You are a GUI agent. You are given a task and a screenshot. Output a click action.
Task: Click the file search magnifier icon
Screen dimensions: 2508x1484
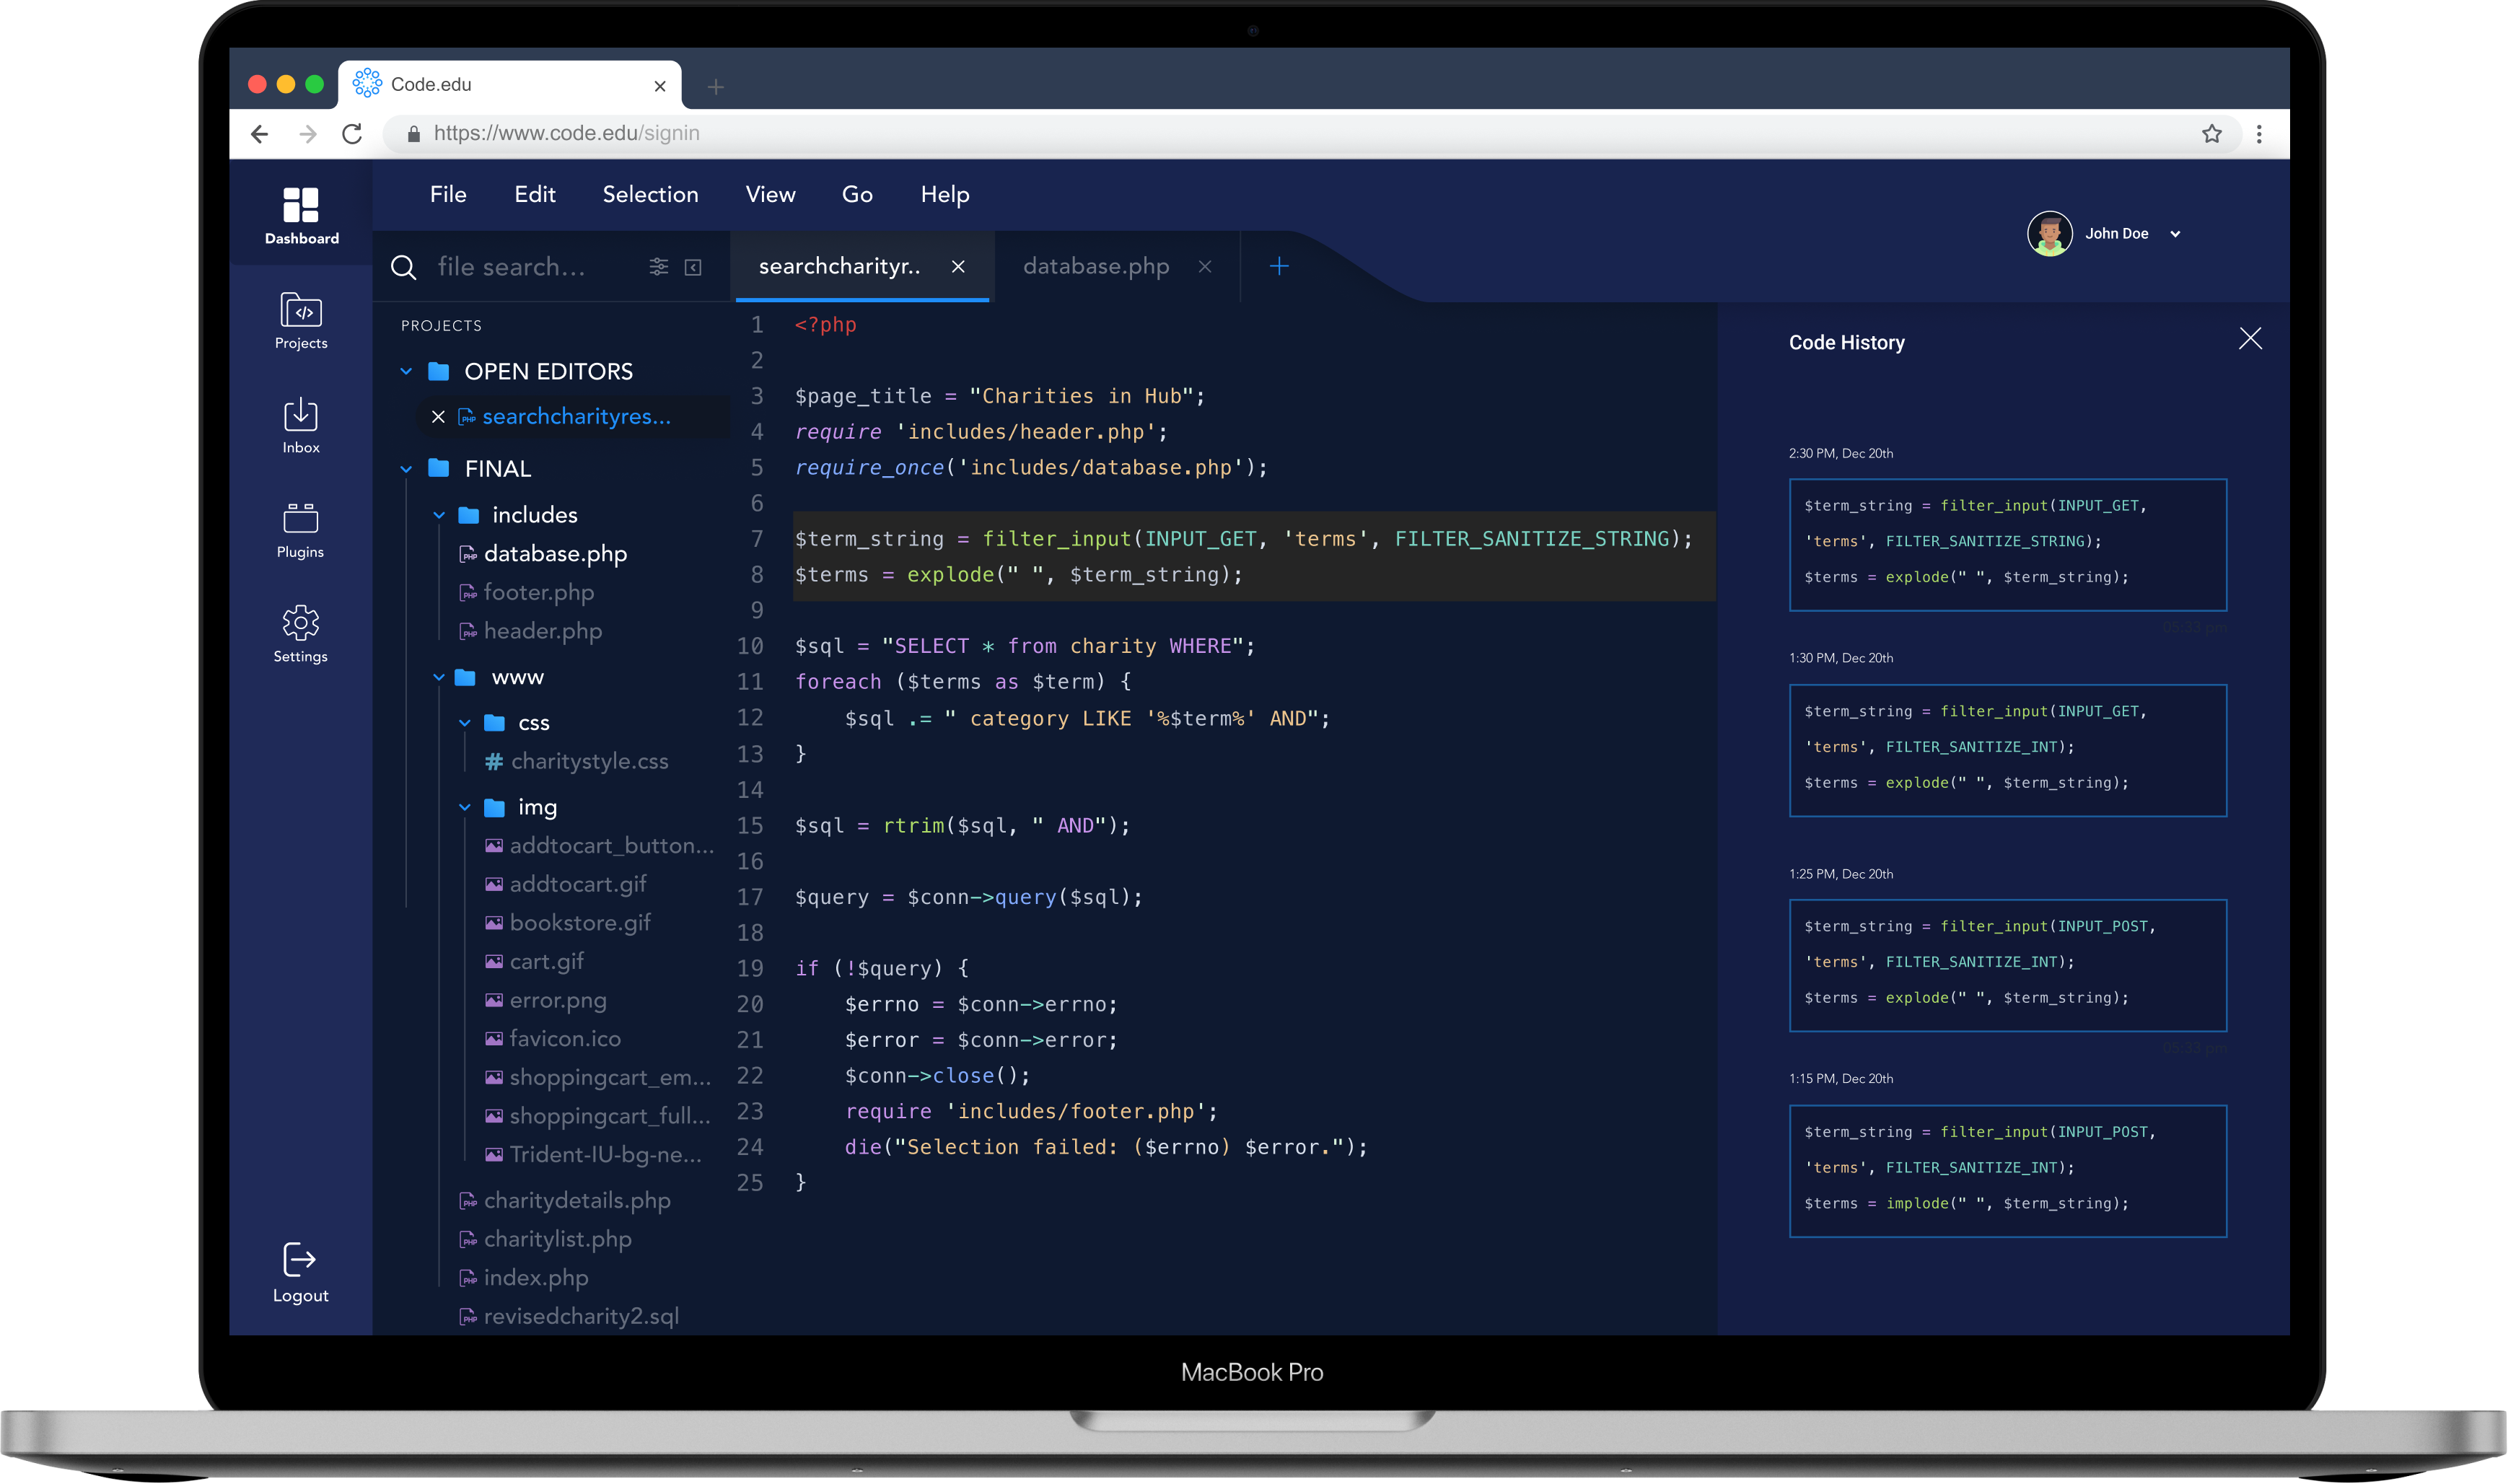pos(403,267)
